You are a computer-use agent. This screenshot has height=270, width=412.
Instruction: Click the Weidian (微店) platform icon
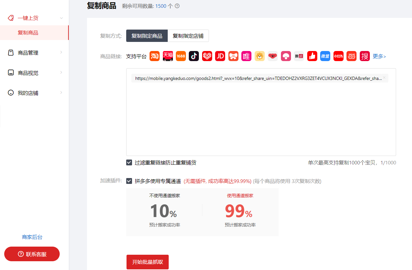[x=299, y=56]
